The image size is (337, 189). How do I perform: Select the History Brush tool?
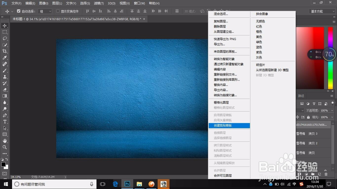4,83
